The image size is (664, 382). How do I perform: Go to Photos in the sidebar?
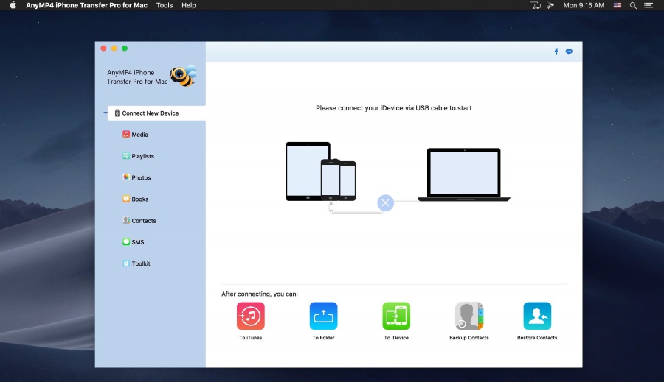pyautogui.click(x=136, y=177)
